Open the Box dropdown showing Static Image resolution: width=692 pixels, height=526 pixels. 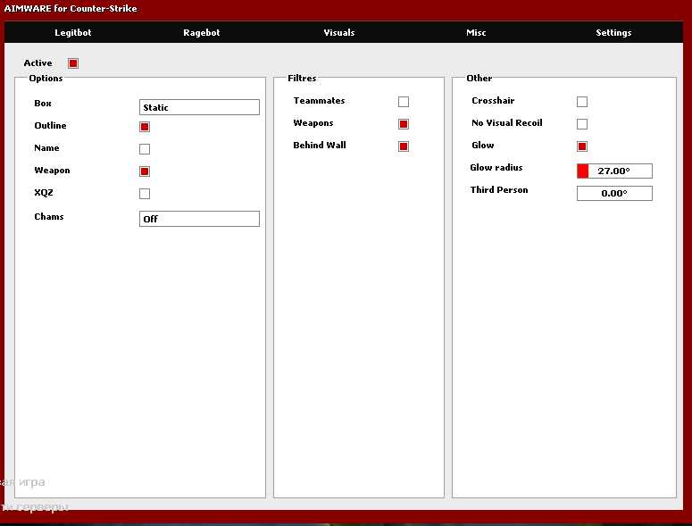199,107
